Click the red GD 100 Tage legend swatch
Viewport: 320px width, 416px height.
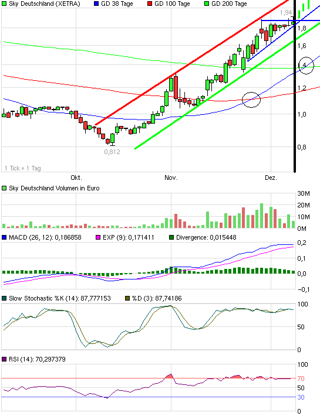pyautogui.click(x=150, y=4)
